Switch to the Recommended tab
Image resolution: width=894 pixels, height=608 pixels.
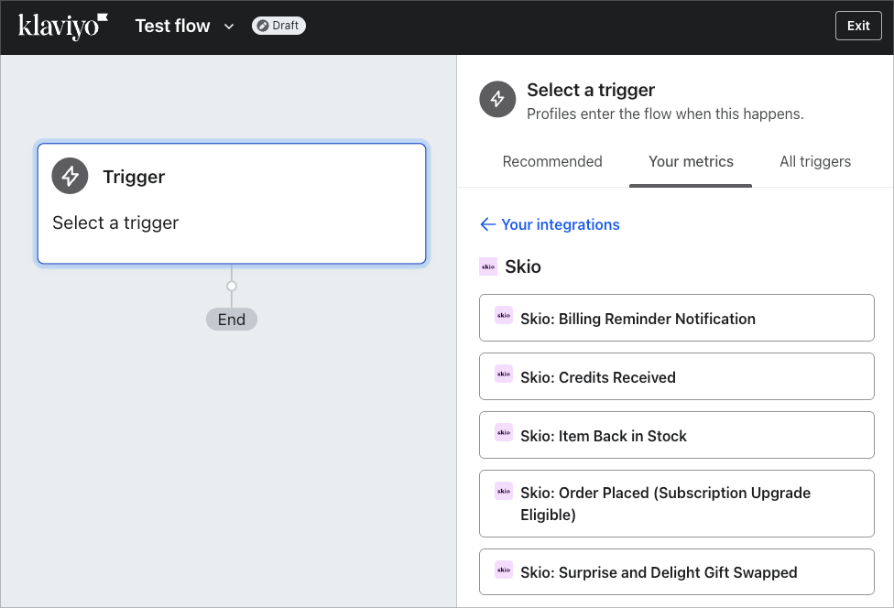(x=552, y=162)
